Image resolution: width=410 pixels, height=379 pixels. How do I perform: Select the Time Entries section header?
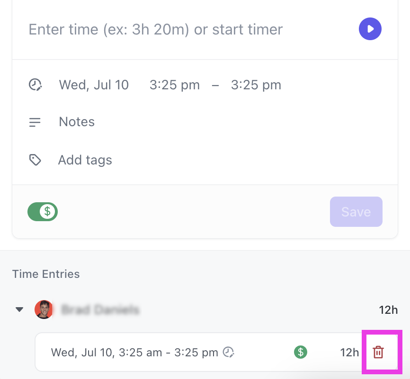click(x=45, y=274)
